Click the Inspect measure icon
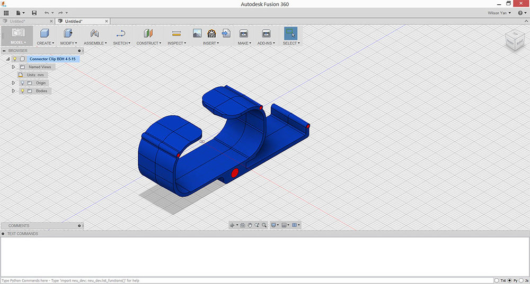Screen dimensions: 530x284 click(x=176, y=33)
